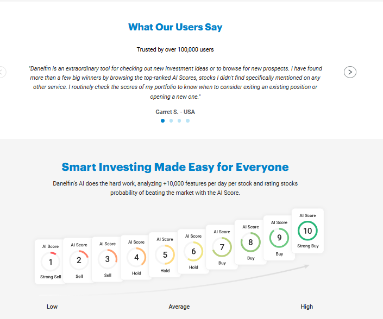Click the previous testimonial arrow
Image resolution: width=383 pixels, height=319 pixels.
tap(2, 72)
